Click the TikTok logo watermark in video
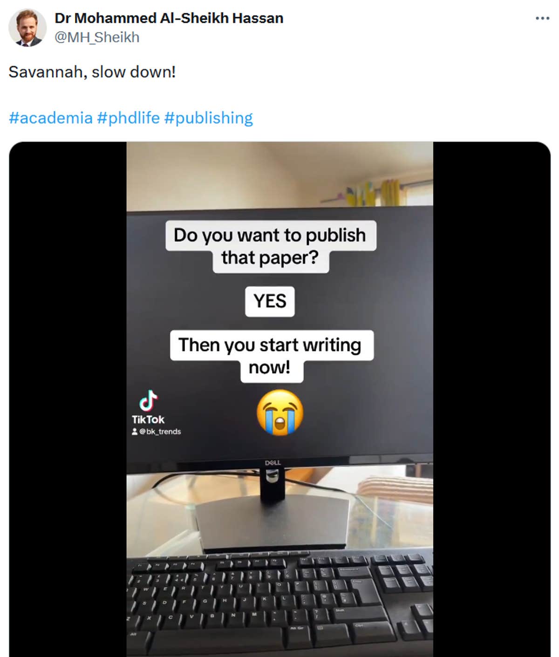559x657 pixels. pyautogui.click(x=148, y=407)
